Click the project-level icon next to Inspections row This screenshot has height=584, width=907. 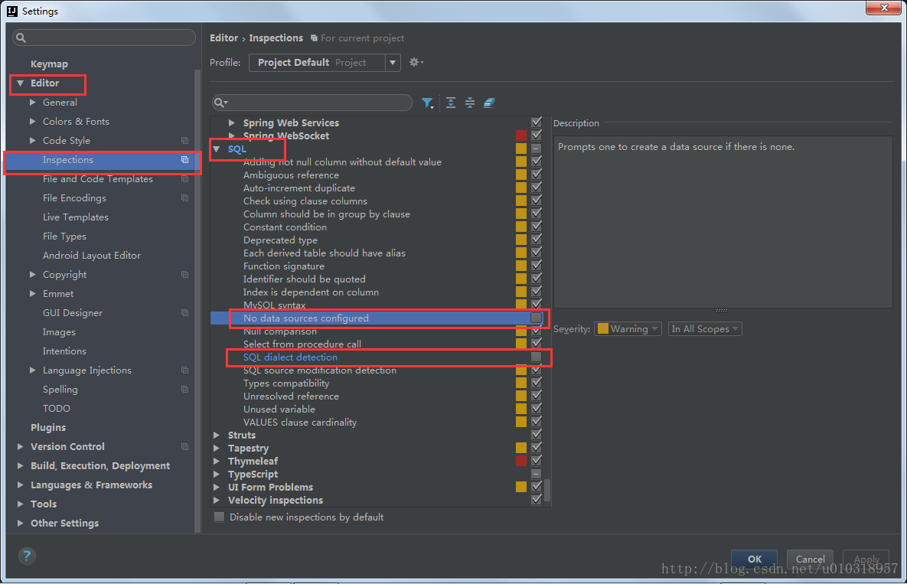click(184, 160)
